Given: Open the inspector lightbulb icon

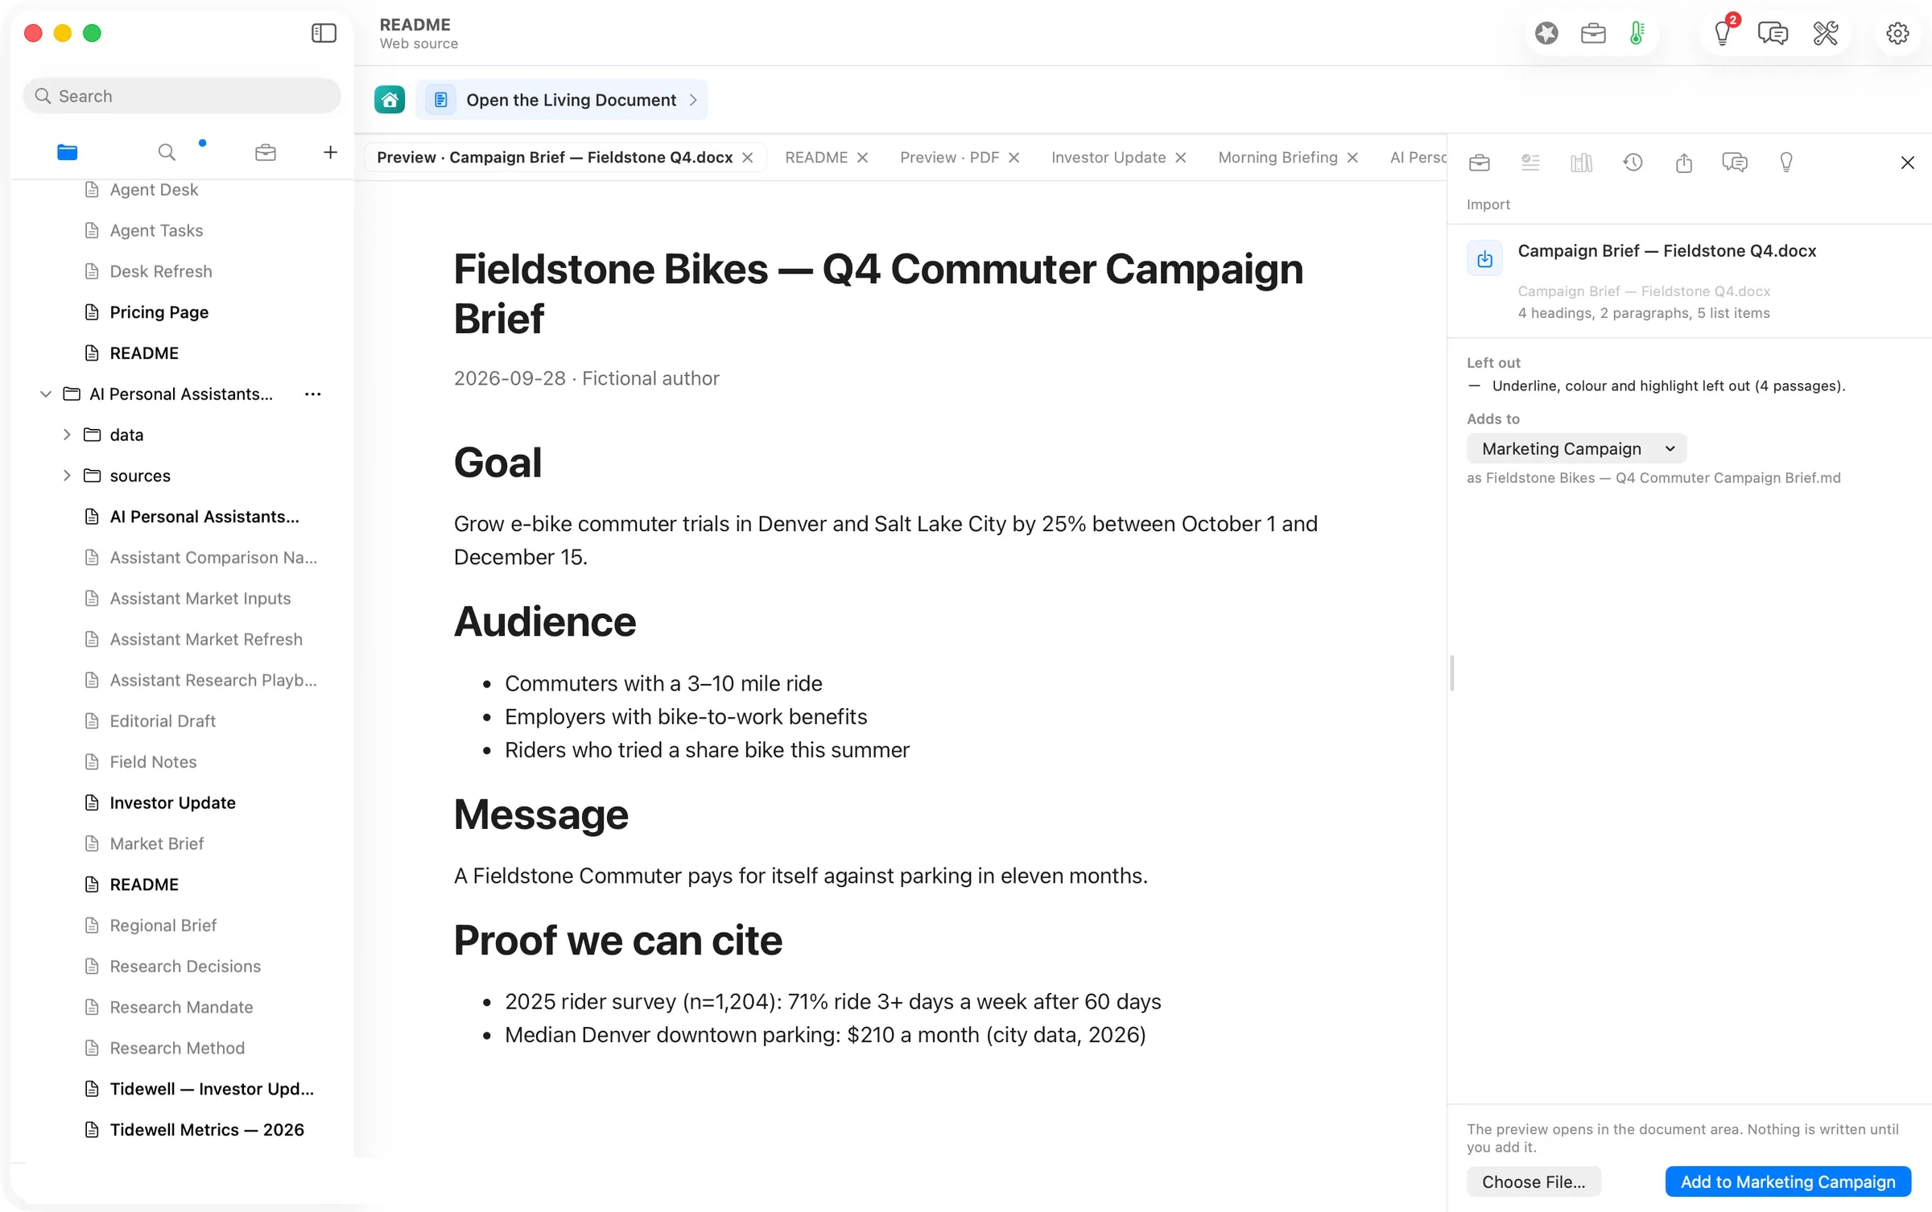Looking at the screenshot, I should pos(1786,163).
